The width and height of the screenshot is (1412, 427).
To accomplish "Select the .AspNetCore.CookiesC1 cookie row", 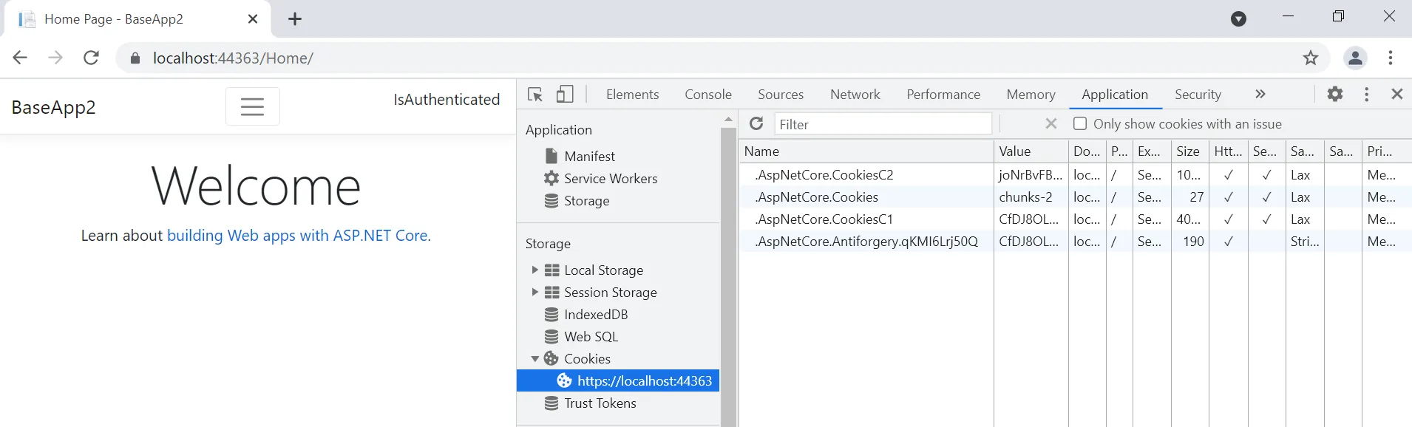I will click(x=824, y=219).
